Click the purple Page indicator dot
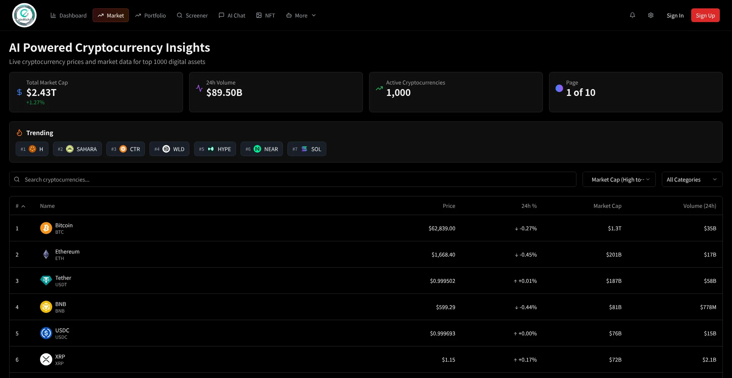Screen dimensions: 732x378 559,88
